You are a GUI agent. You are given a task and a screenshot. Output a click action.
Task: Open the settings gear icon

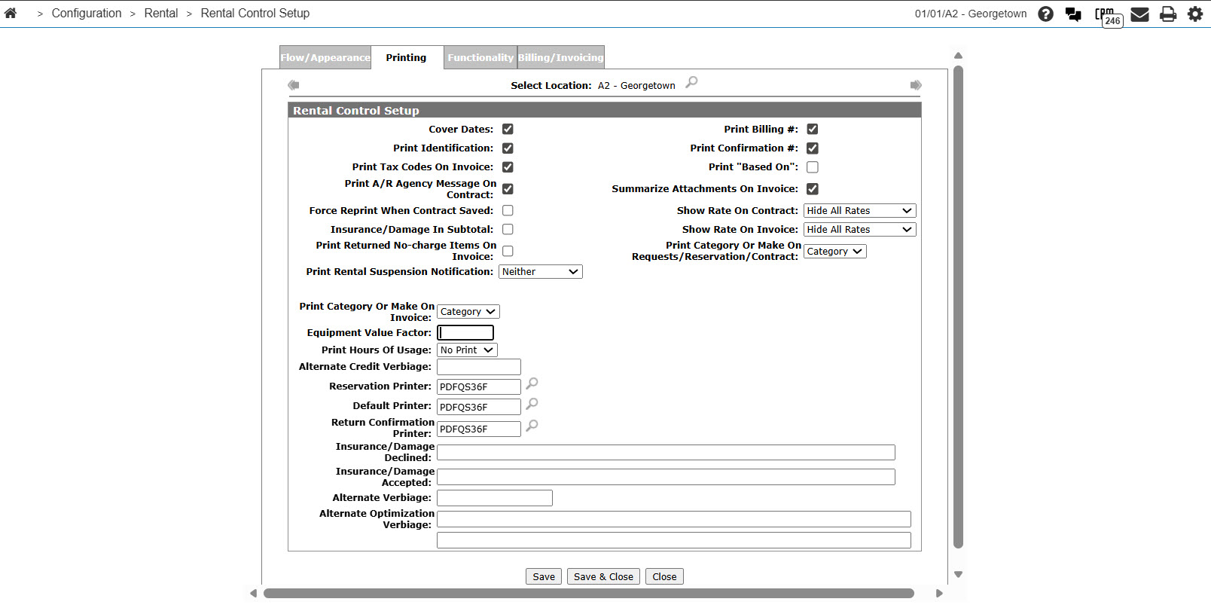1195,14
